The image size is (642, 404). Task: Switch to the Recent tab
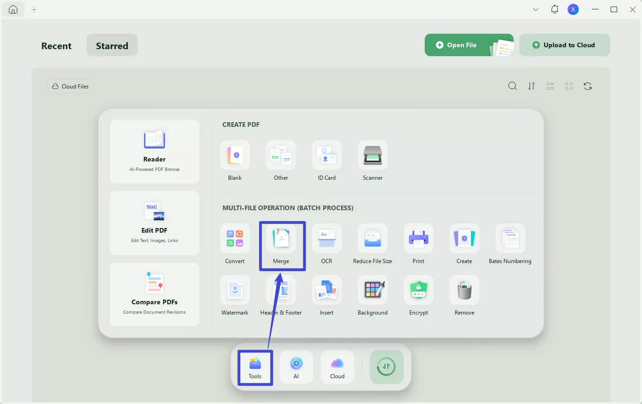click(x=56, y=46)
